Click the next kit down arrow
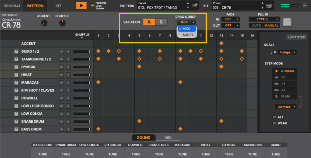This screenshot has width=311, height=158. click(262, 8)
